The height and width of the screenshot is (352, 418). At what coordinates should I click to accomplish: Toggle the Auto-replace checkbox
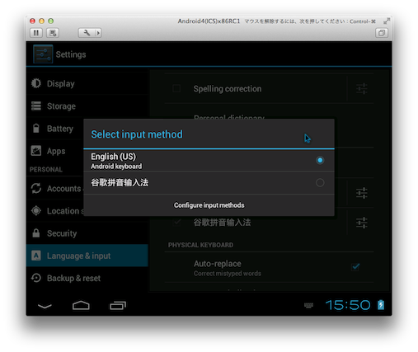pos(355,266)
